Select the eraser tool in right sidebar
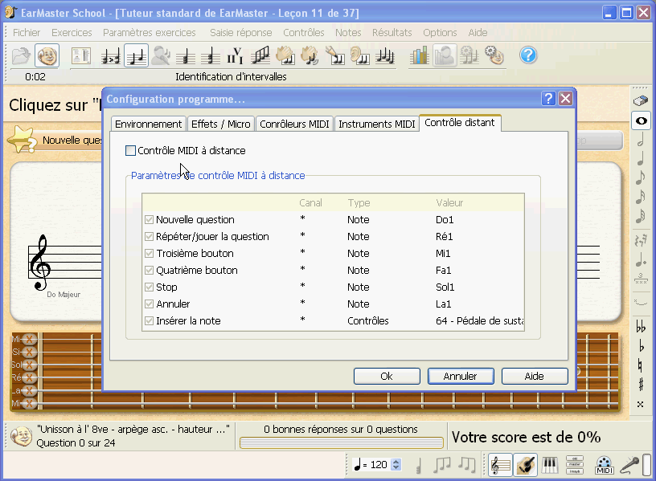This screenshot has width=656, height=481. tap(640, 100)
